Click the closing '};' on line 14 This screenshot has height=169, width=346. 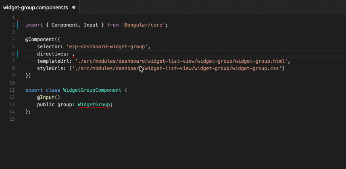tap(28, 112)
